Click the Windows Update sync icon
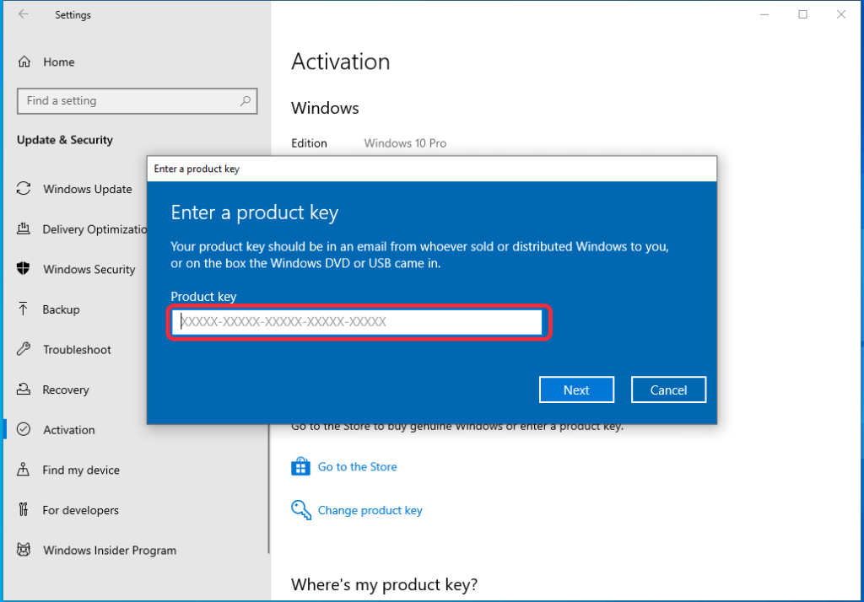Image resolution: width=864 pixels, height=602 pixels. tap(24, 189)
